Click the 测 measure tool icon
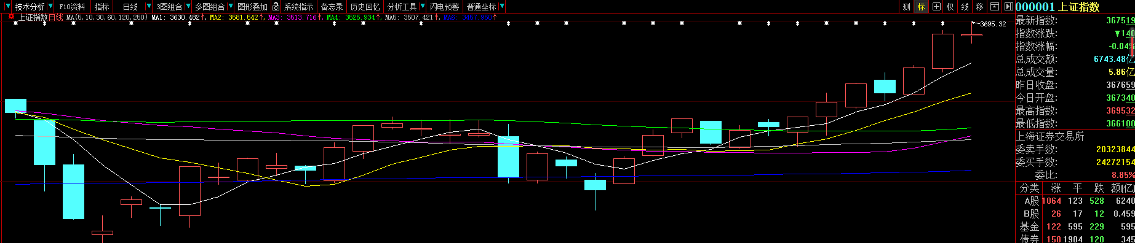Viewport: 1135px width, 243px height. [907, 7]
